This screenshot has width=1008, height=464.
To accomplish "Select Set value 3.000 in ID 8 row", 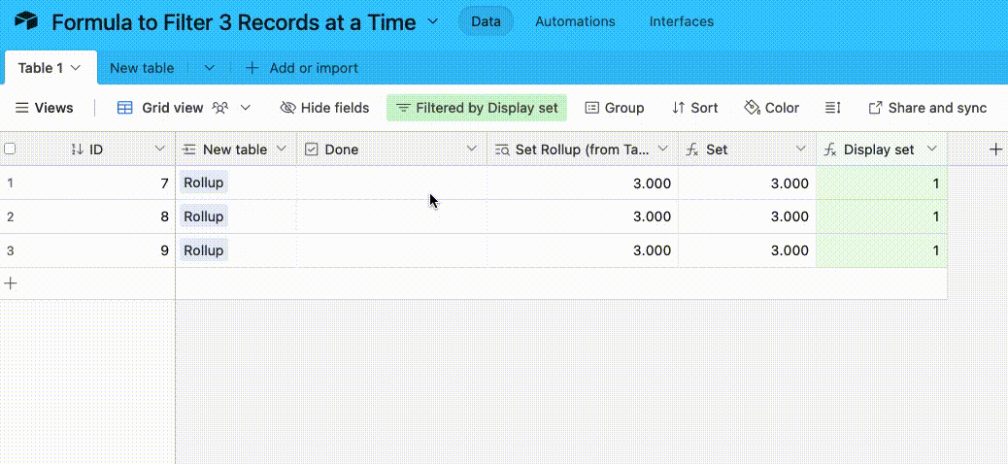I will [x=748, y=216].
